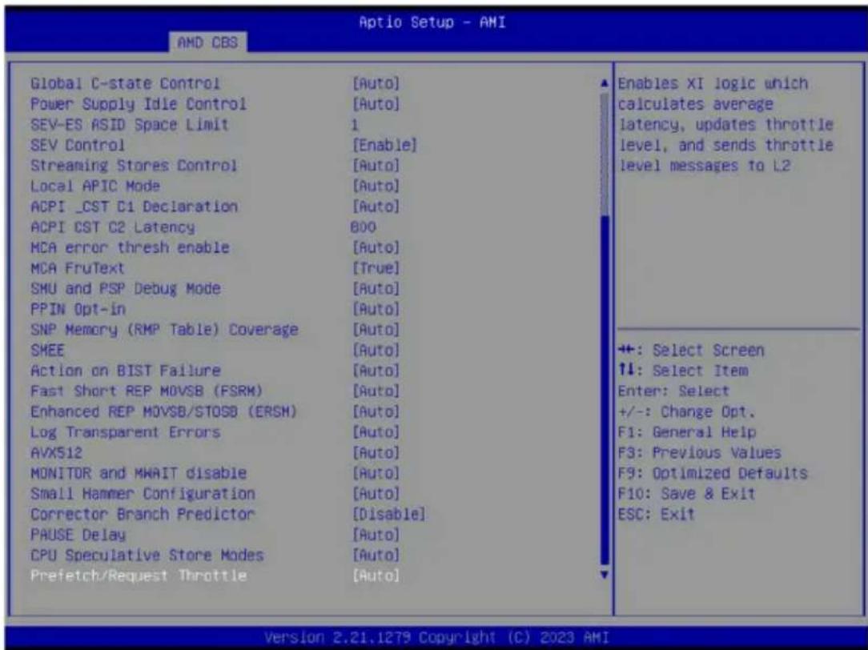Open Action on BIST Failure [Auto] value
The height and width of the screenshot is (650, 868).
tap(376, 371)
